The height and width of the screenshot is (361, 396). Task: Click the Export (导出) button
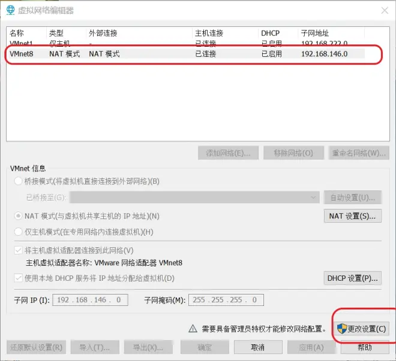(x=148, y=347)
